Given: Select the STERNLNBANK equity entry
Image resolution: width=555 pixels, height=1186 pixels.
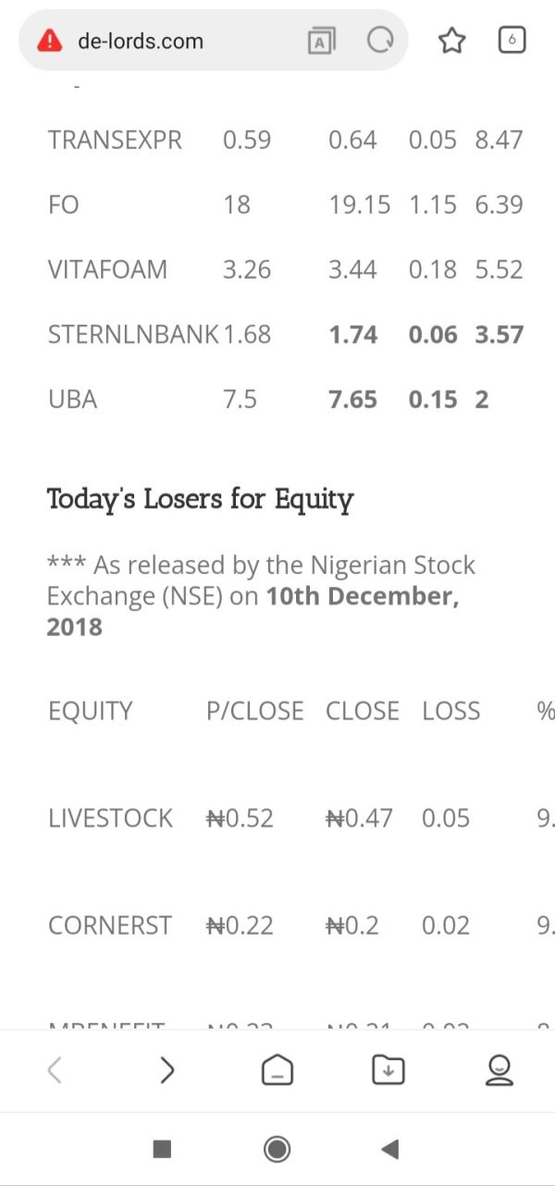Looking at the screenshot, I should click(x=134, y=334).
